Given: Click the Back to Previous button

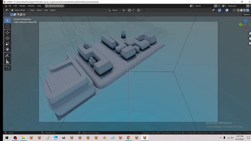Looking at the screenshot, I should coord(55,6).
